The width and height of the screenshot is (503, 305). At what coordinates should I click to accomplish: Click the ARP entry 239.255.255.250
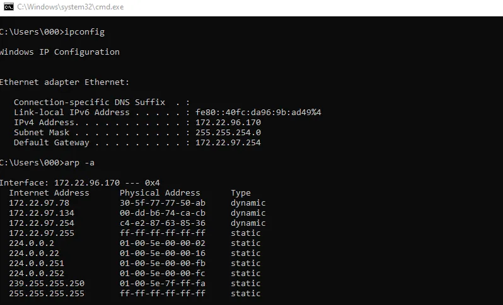pos(47,283)
